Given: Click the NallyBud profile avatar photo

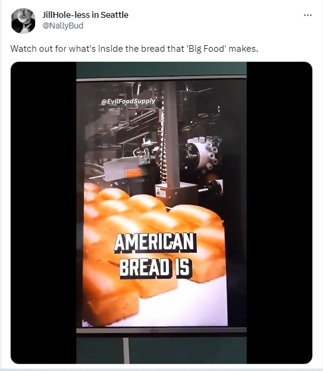Looking at the screenshot, I should point(23,21).
